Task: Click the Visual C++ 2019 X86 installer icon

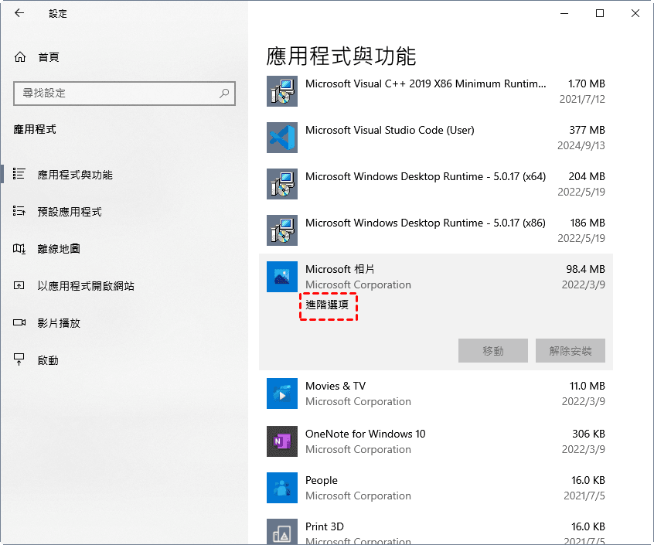Action: [x=282, y=91]
